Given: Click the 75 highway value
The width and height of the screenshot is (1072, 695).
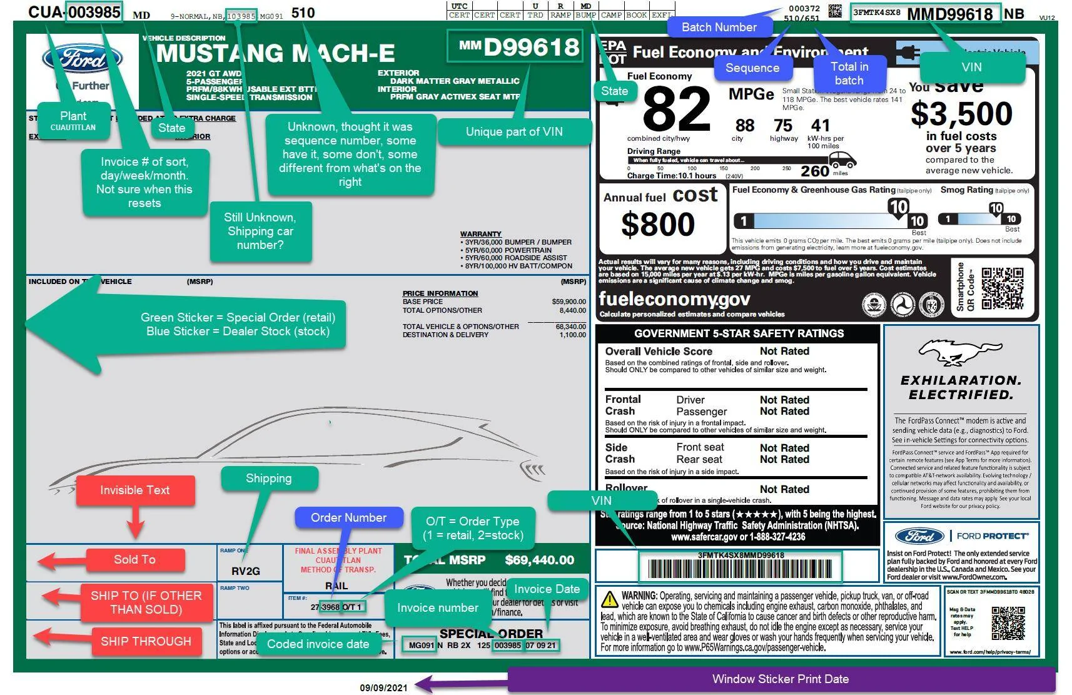Looking at the screenshot, I should (x=783, y=126).
